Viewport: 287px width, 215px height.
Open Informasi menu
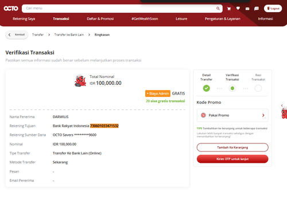point(265,19)
